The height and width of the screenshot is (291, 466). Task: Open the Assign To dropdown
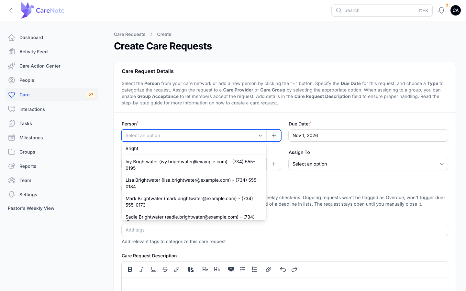(368, 164)
